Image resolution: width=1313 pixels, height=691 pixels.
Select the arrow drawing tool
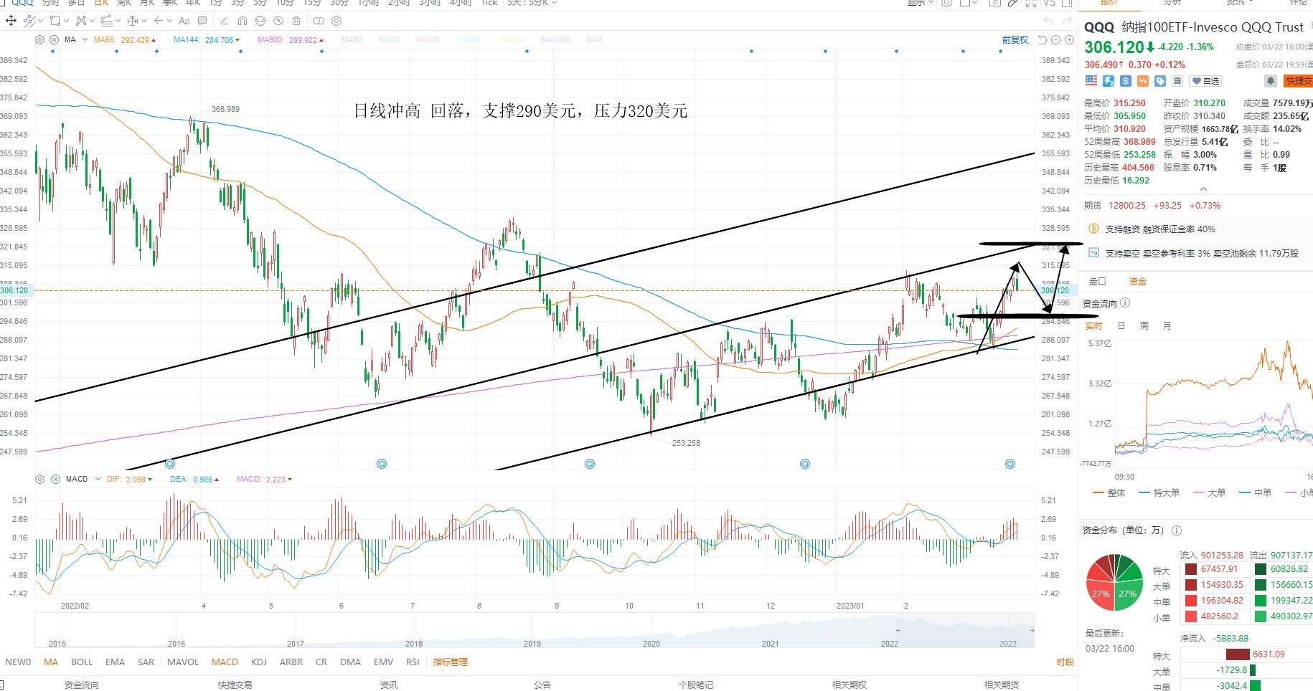pyautogui.click(x=159, y=21)
